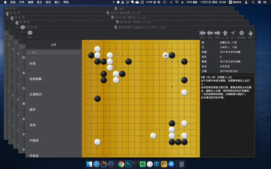
Task: Launch Safari from the Dock
Action: (97, 164)
